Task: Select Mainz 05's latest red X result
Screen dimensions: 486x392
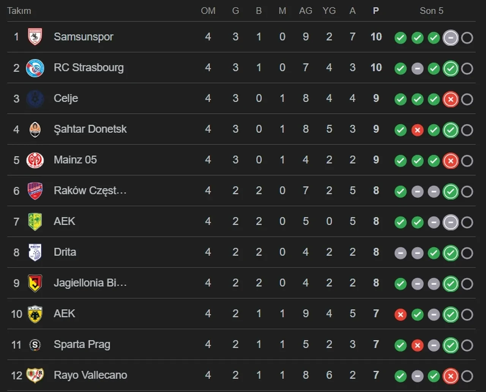Action: [x=451, y=161]
